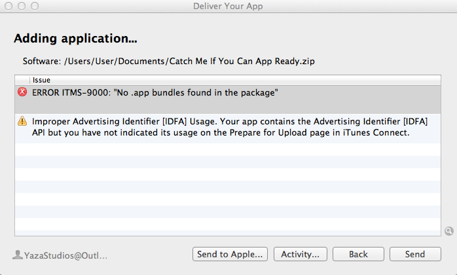Screen dimensions: 457x275
Task: Click the narrow icon column header left of Issue
Action: (x=22, y=80)
